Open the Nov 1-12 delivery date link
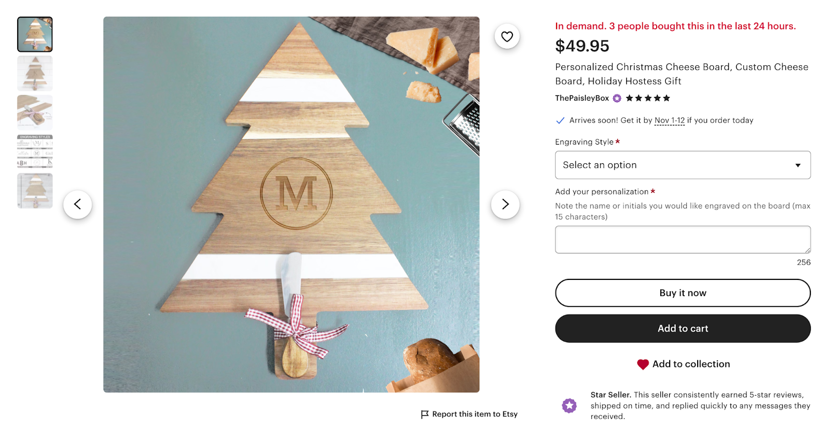830x436 pixels. click(x=669, y=120)
